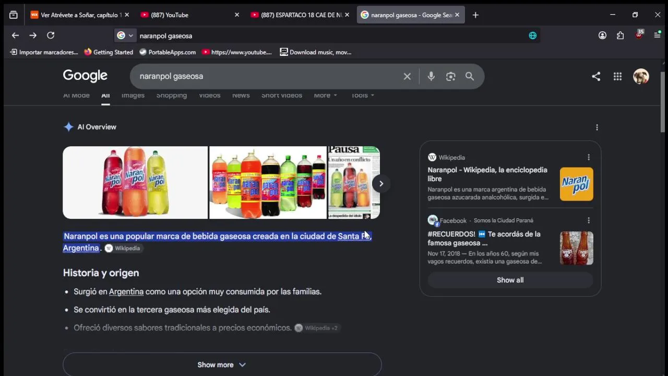
Task: Open the many-bottles Naranpol image
Action: pos(268,182)
